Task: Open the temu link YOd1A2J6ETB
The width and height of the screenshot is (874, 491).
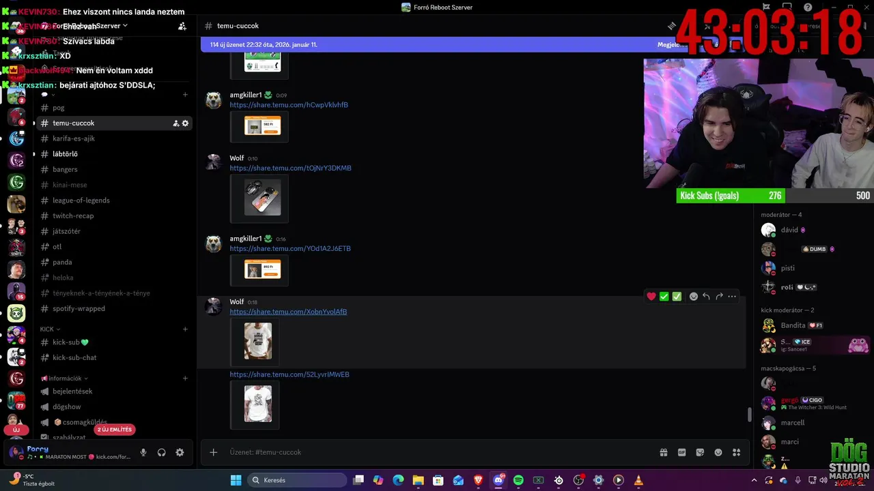Action: 290,249
